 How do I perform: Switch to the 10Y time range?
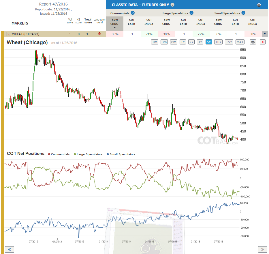(x=218, y=42)
